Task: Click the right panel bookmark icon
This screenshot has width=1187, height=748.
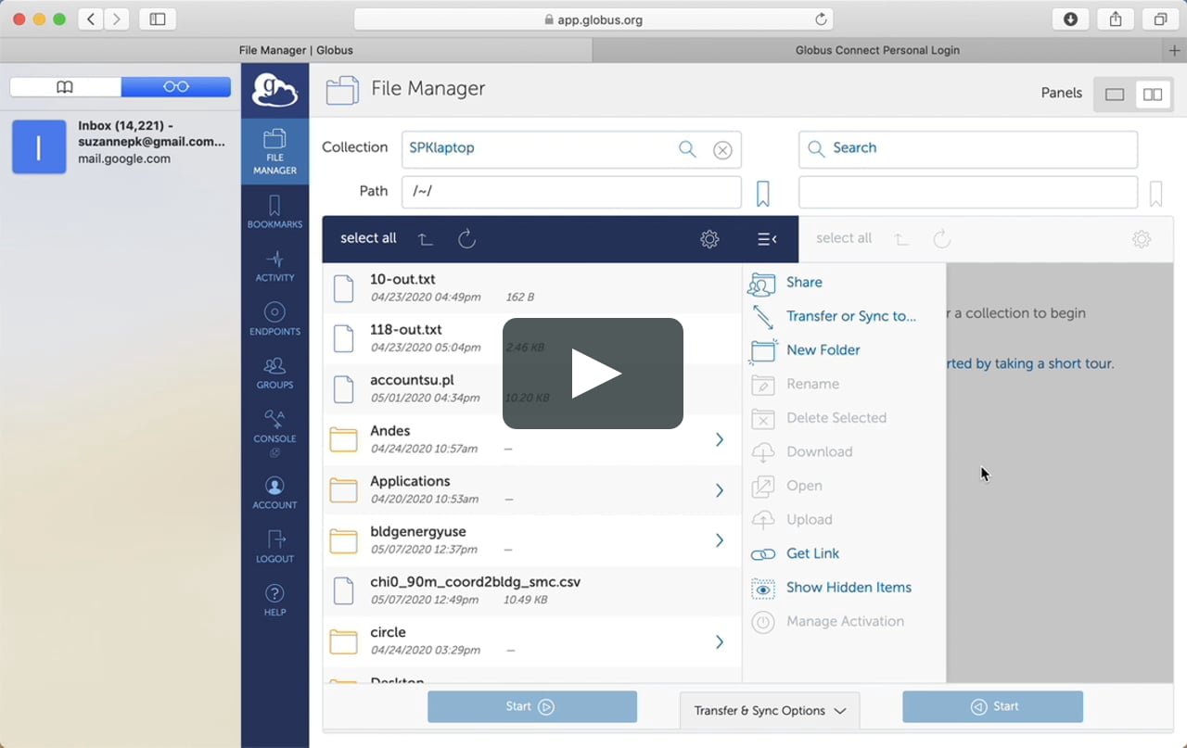Action: pyautogui.click(x=1156, y=193)
